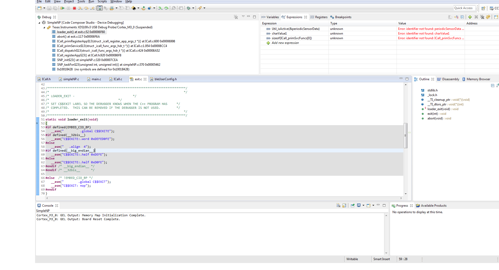Click the Scroll Lock icon in Console
Screen dimensions: 499x270
click(x=344, y=205)
